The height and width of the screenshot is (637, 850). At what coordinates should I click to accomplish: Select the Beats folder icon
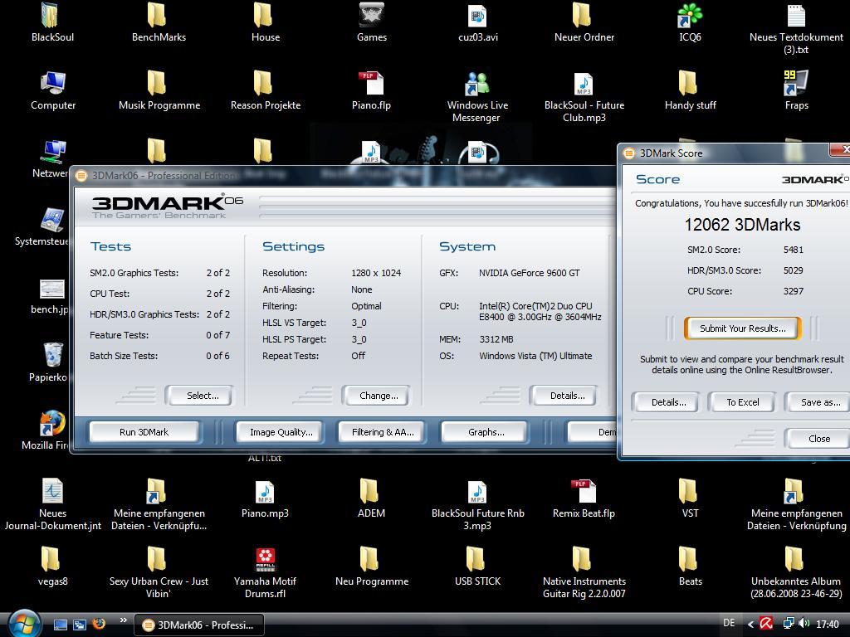pos(690,566)
